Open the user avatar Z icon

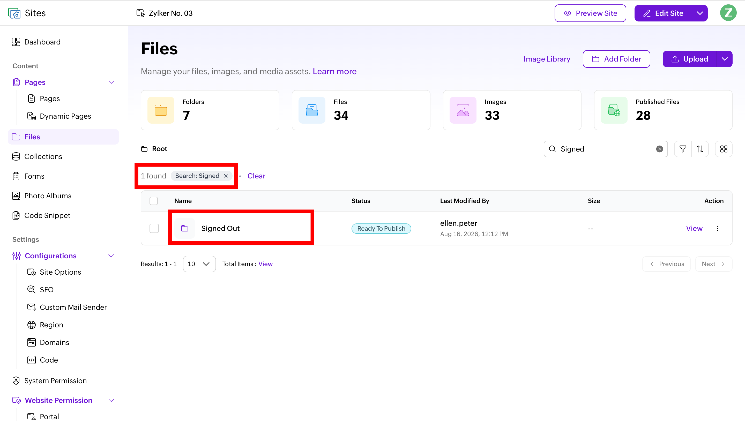[728, 13]
